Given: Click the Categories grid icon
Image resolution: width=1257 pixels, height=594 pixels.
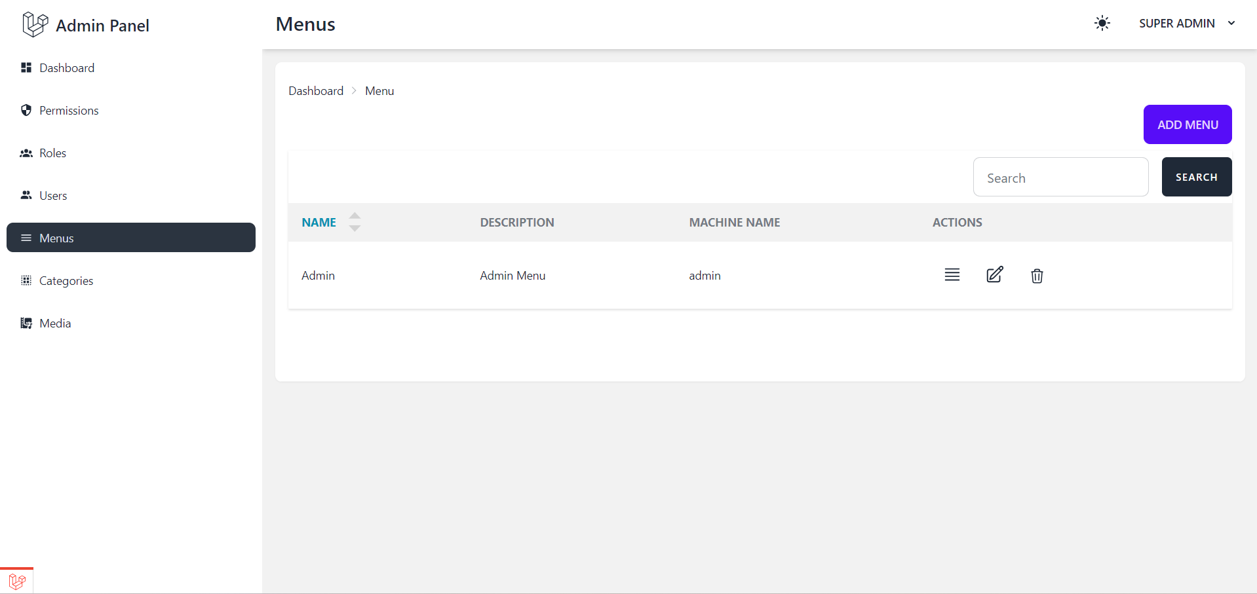Looking at the screenshot, I should (26, 280).
